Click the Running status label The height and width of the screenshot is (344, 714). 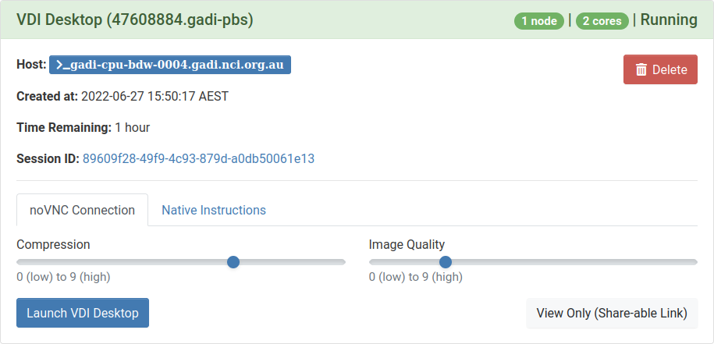(669, 20)
